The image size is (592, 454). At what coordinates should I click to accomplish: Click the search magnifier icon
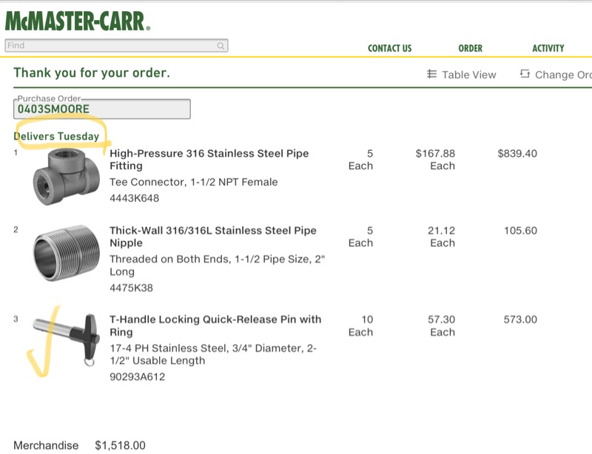click(x=221, y=46)
